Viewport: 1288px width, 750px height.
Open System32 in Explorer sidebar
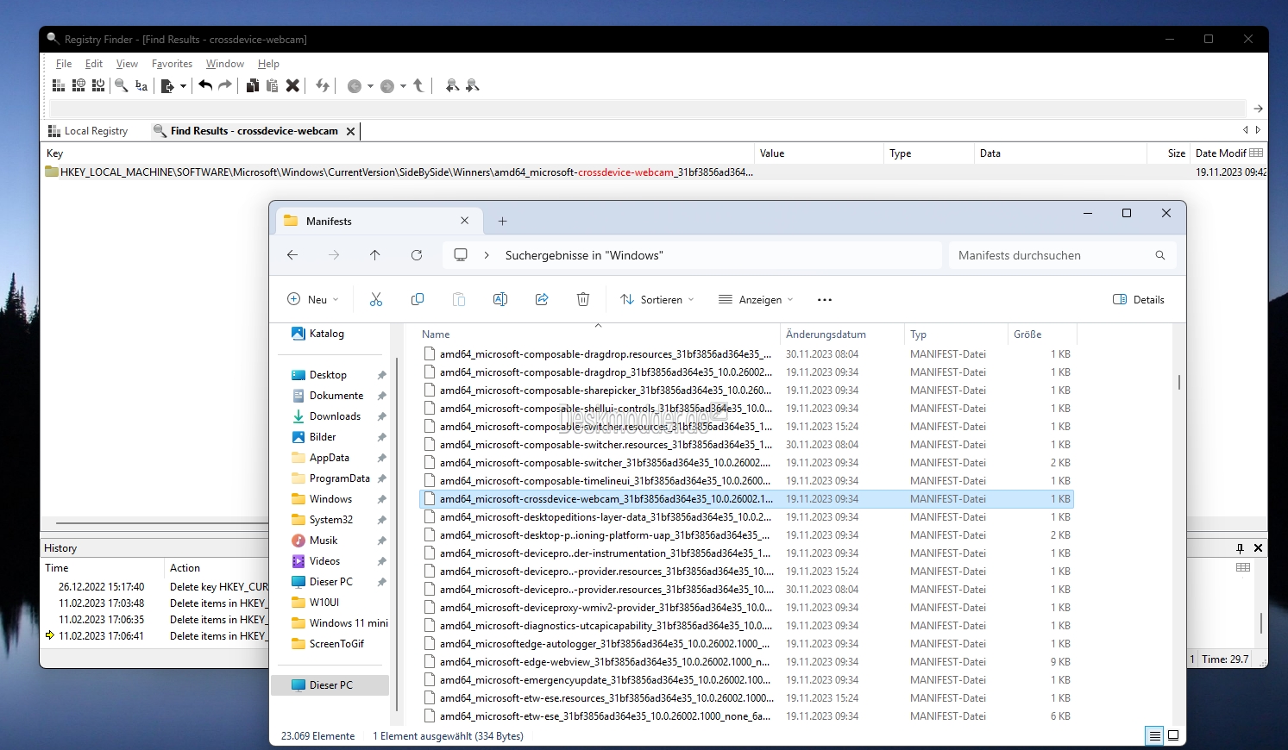point(331,520)
